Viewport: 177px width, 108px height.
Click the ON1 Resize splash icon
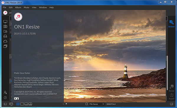(x=18, y=17)
